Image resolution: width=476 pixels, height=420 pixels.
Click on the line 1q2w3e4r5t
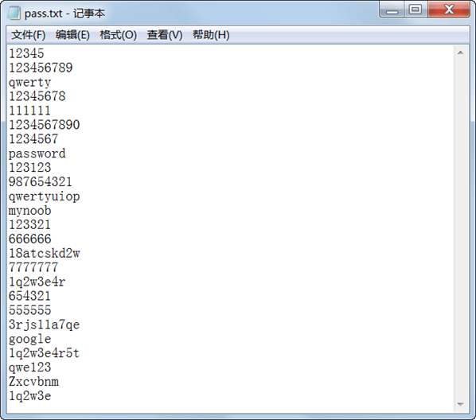click(x=45, y=353)
